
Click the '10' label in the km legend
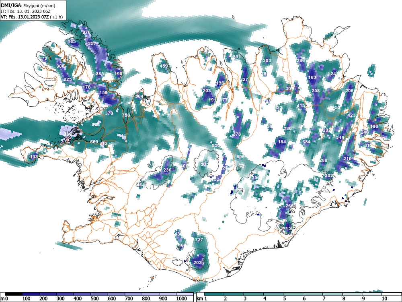click(384, 299)
